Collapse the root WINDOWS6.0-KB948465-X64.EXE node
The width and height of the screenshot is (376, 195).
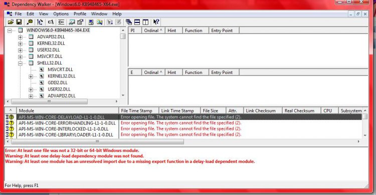coord(10,30)
